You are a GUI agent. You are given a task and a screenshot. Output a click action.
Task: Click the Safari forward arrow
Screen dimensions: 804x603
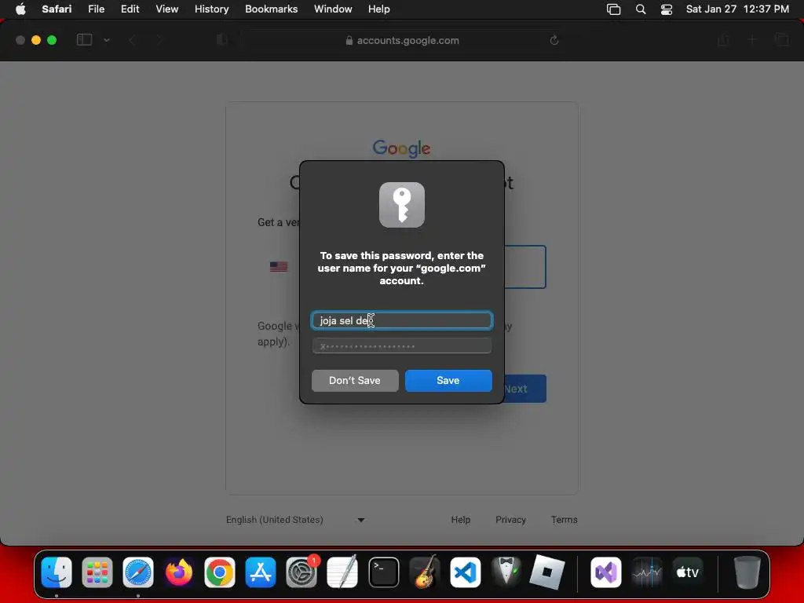coord(159,40)
